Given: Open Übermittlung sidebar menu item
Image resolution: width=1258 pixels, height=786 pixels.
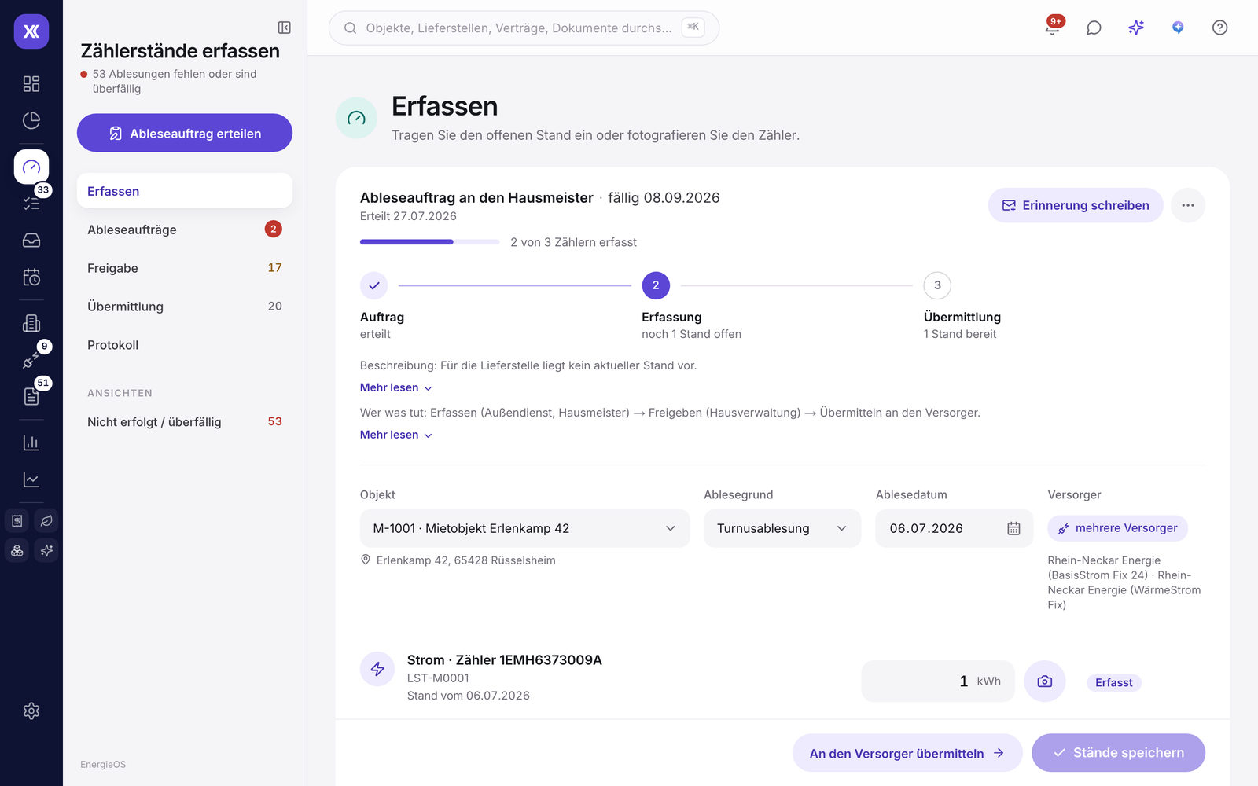Looking at the screenshot, I should [185, 307].
